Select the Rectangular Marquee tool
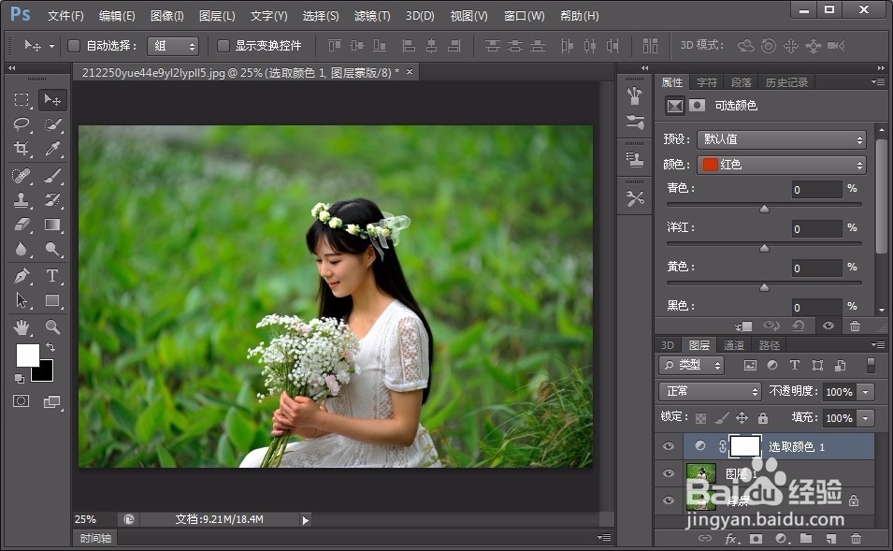The width and height of the screenshot is (893, 551). pos(22,100)
